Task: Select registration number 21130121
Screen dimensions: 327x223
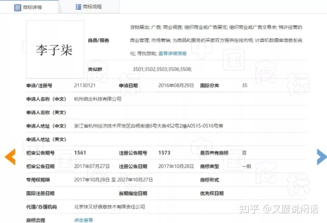Action: pyautogui.click(x=85, y=85)
